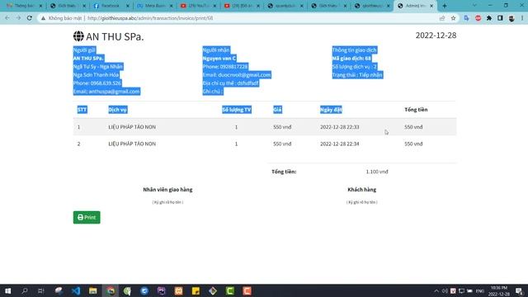Click the not secure warning icon
The image size is (528, 297).
[x=43, y=18]
